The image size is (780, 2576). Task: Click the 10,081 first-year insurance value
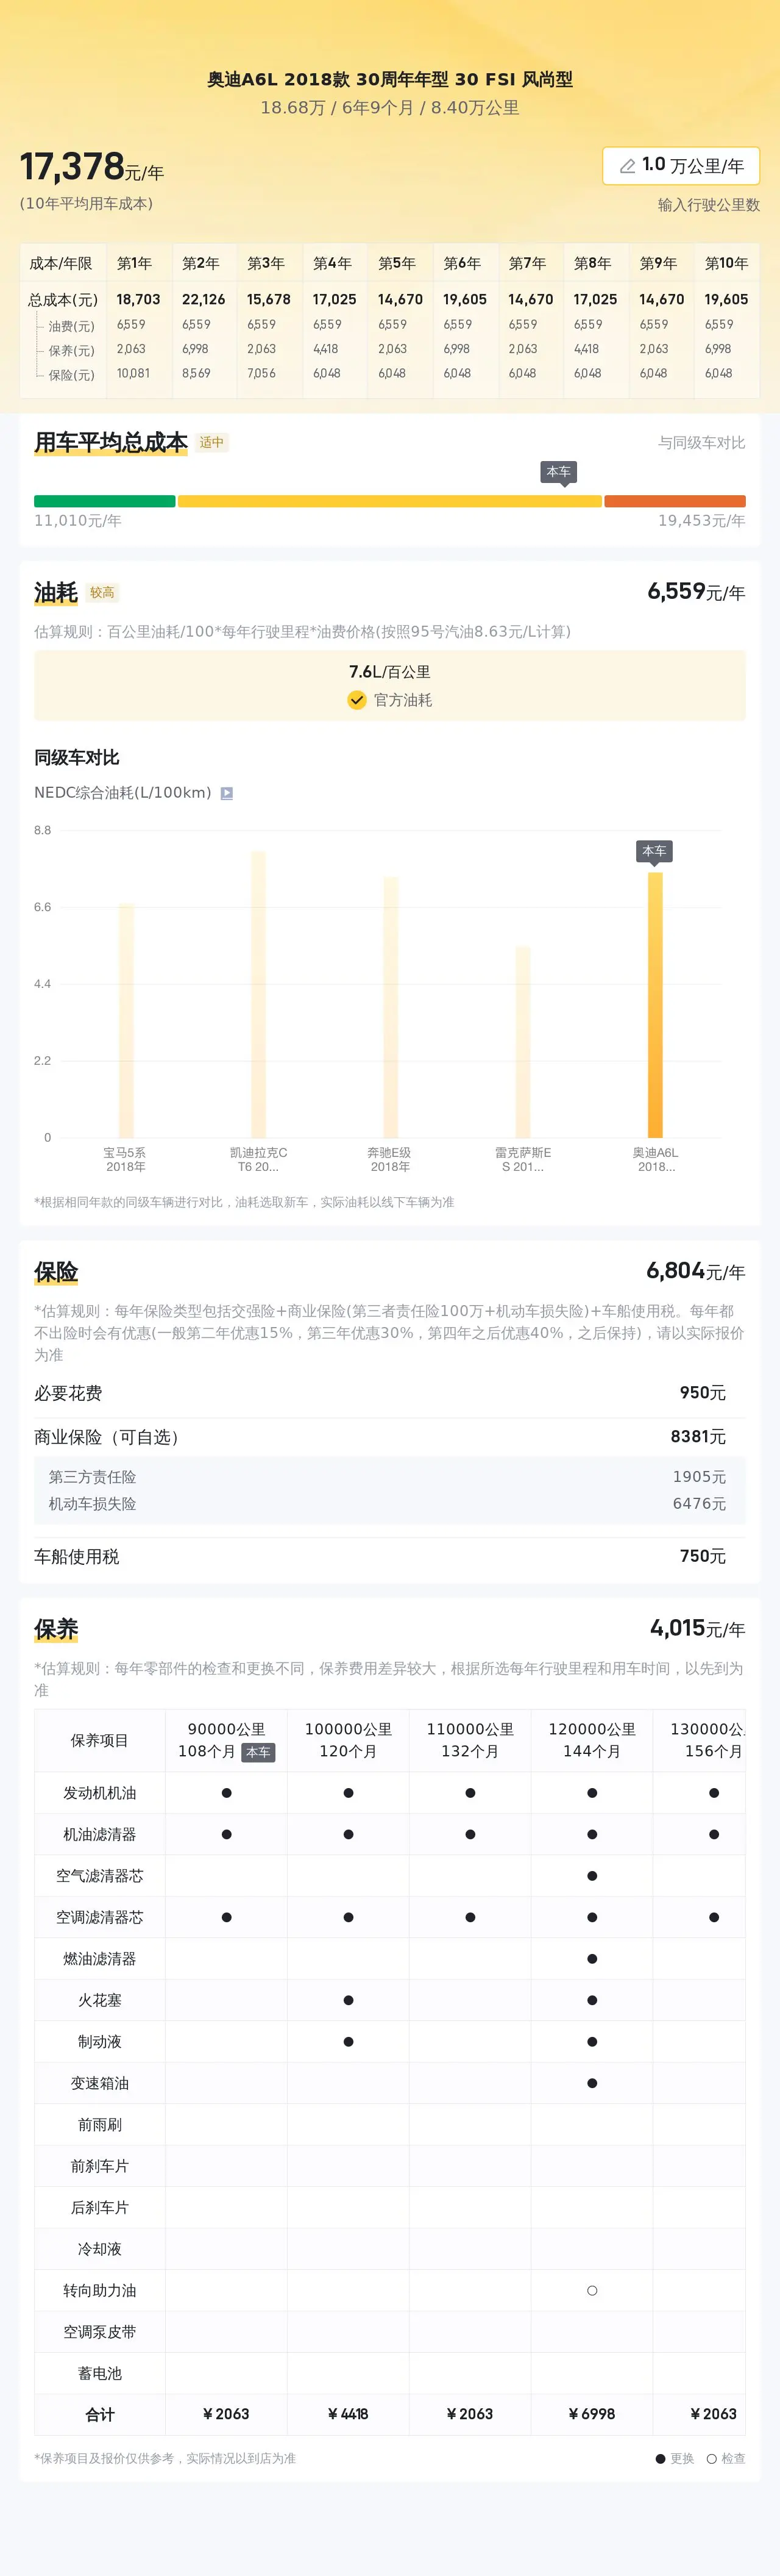pyautogui.click(x=133, y=373)
